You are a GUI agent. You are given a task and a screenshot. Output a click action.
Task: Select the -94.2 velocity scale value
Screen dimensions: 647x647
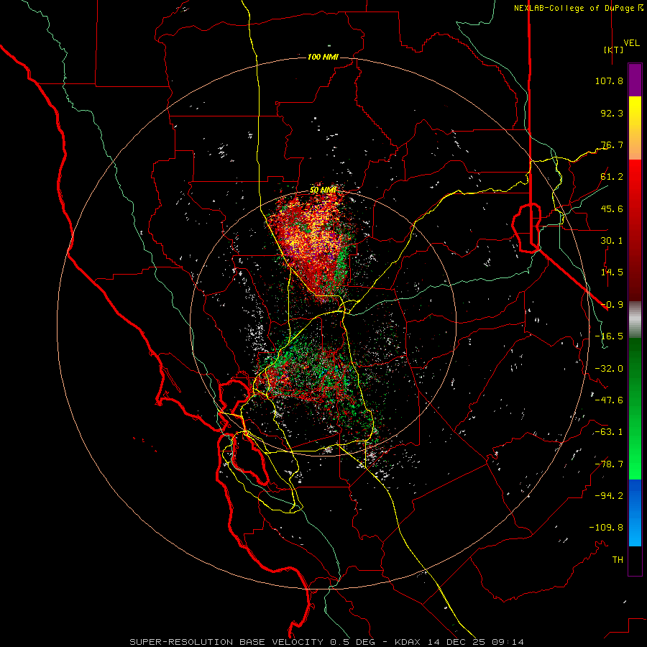pos(609,496)
